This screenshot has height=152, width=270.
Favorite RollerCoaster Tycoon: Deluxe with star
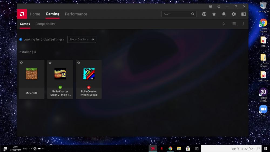79,63
